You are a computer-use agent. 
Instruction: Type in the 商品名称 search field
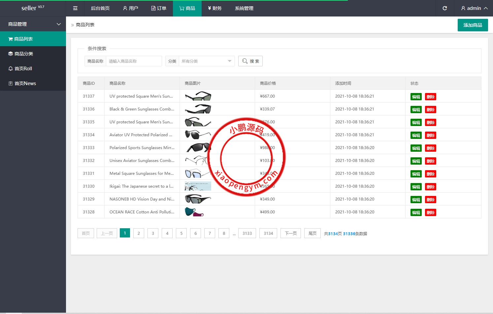pyautogui.click(x=134, y=61)
